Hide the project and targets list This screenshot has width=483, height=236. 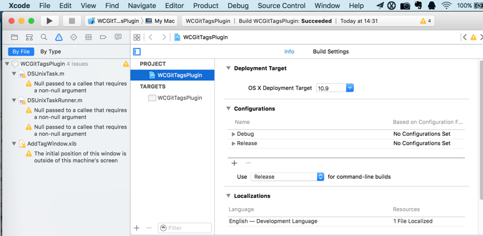point(137,51)
